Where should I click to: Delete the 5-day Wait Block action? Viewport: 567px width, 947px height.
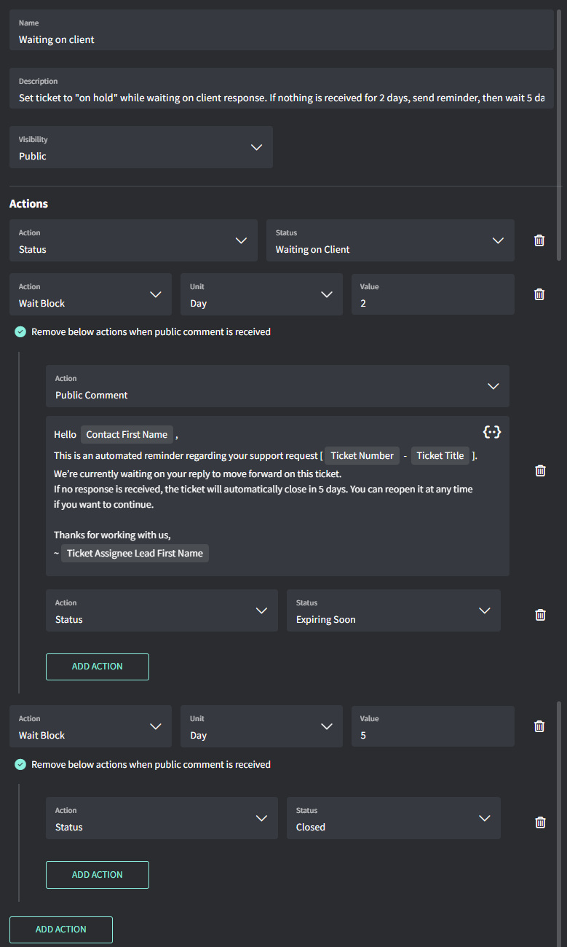tap(539, 726)
